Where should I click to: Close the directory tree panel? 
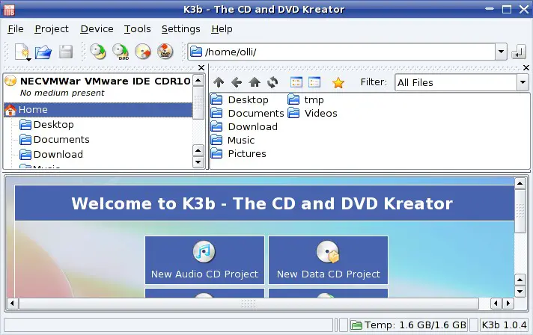pyautogui.click(x=201, y=68)
